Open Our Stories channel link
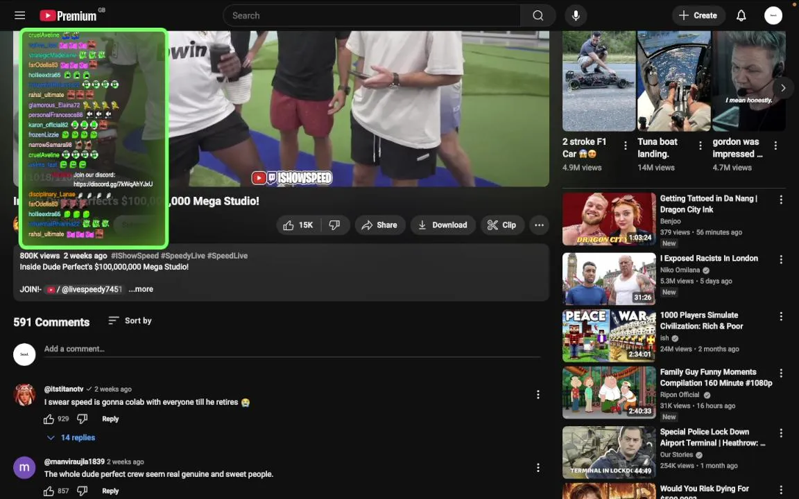Image resolution: width=799 pixels, height=499 pixels. tap(676, 454)
